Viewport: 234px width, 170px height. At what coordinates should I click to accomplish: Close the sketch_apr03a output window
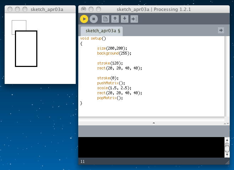[x=10, y=9]
